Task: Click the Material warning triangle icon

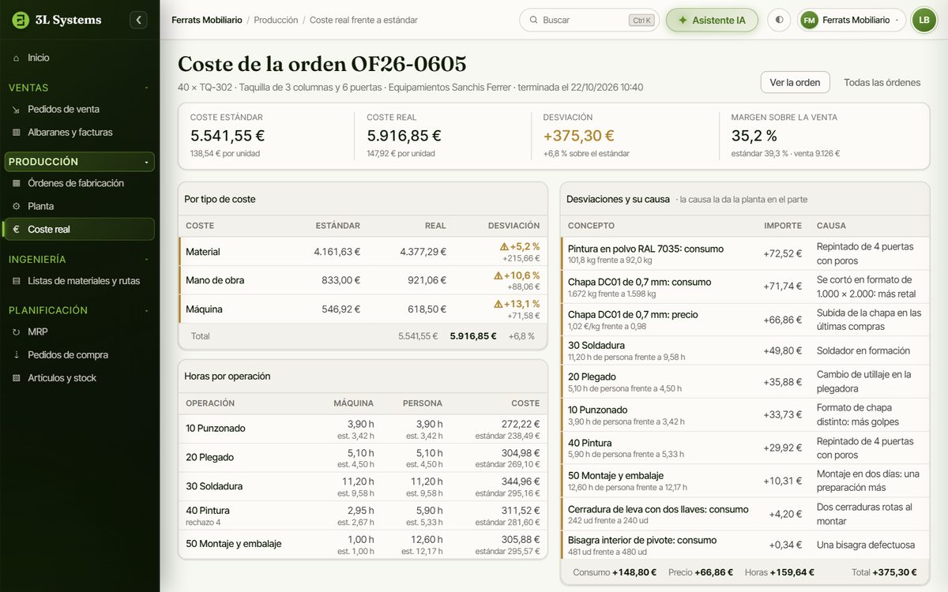Action: tap(503, 247)
